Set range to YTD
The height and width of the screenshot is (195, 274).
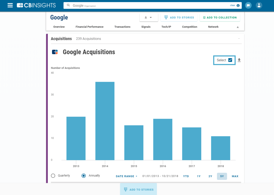click(x=186, y=176)
